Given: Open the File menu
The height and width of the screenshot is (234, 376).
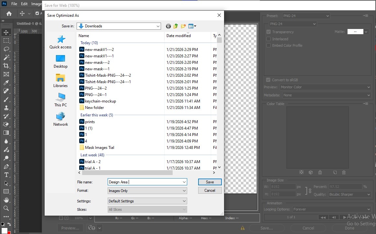Looking at the screenshot, I should click(x=14, y=4).
